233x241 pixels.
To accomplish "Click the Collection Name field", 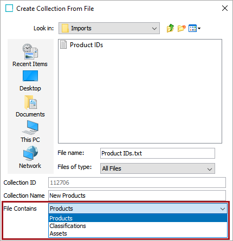I will point(137,196).
